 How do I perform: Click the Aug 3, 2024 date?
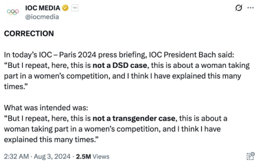pos(52,156)
